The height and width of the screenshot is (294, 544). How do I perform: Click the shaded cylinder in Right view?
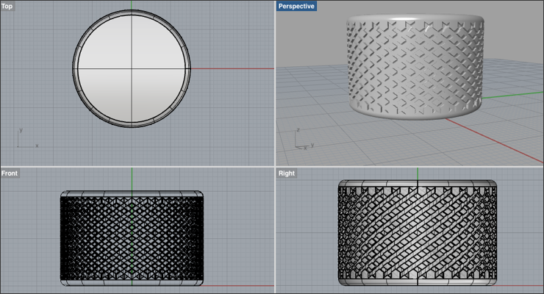[x=418, y=233]
